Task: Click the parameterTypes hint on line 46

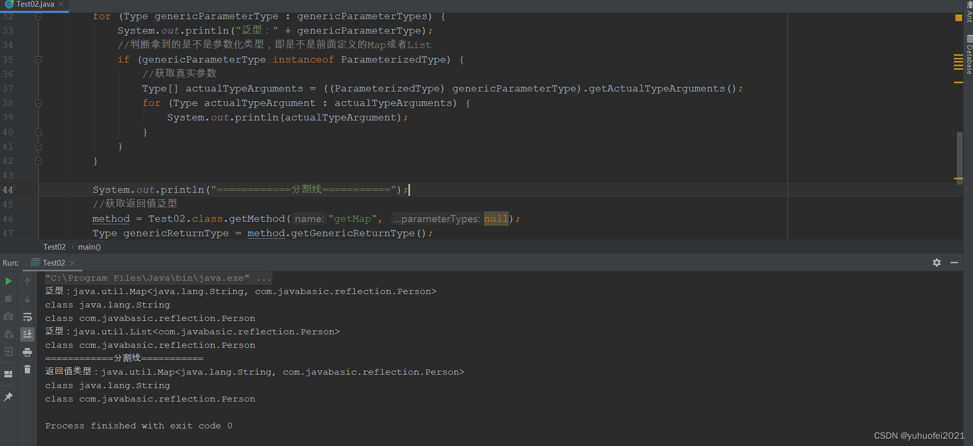Action: pyautogui.click(x=436, y=219)
